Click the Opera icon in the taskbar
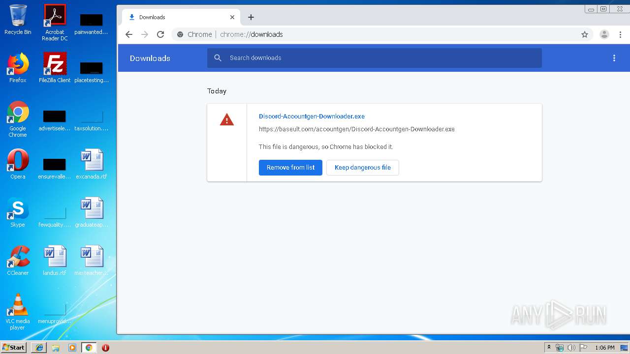The width and height of the screenshot is (630, 354). pos(105,348)
